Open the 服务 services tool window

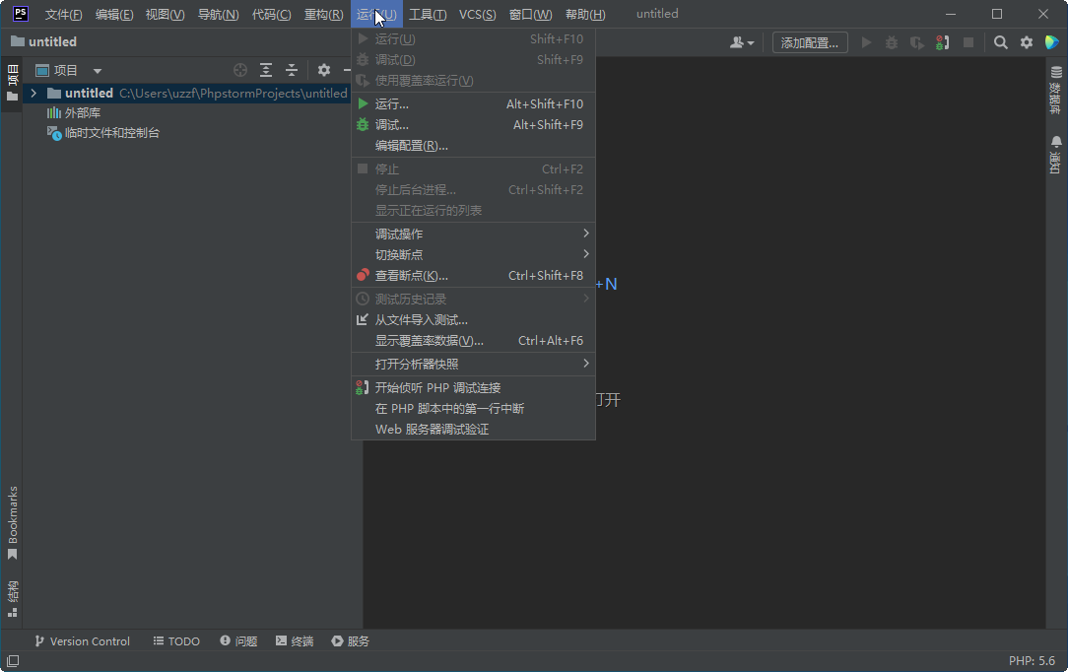click(x=350, y=641)
